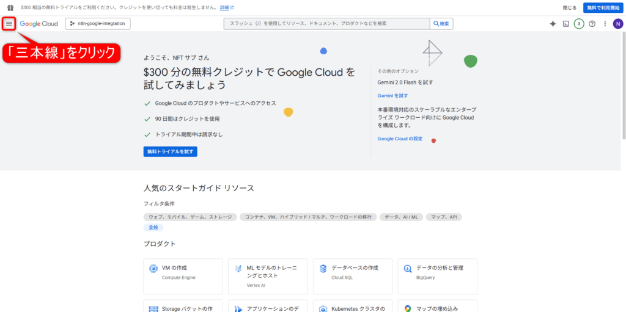The height and width of the screenshot is (312, 626).
Task: Open notifications badge showing 3
Action: point(579,24)
